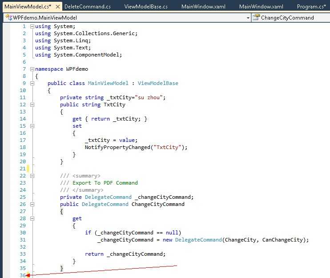Collapse the namespace WPFdemo block
Viewport: 330px width, 278px height.
(x=32, y=69)
